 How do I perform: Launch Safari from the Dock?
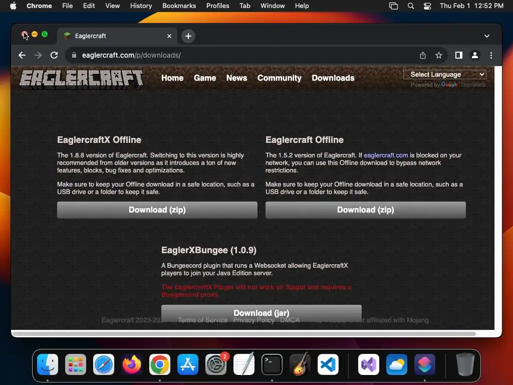point(104,364)
